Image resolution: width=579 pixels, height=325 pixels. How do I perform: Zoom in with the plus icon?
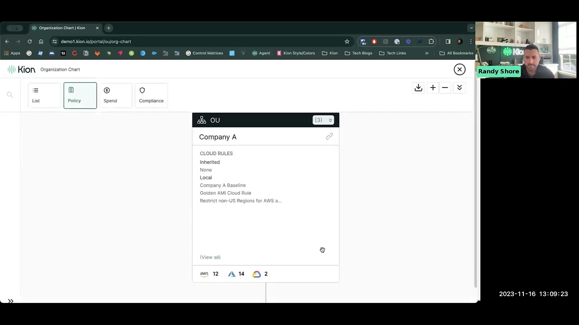(x=433, y=88)
